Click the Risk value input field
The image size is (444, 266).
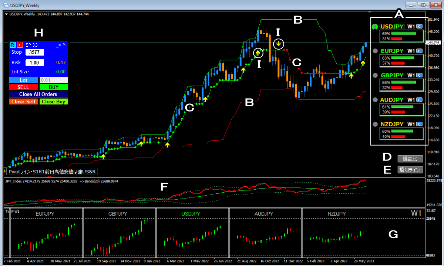click(x=35, y=63)
